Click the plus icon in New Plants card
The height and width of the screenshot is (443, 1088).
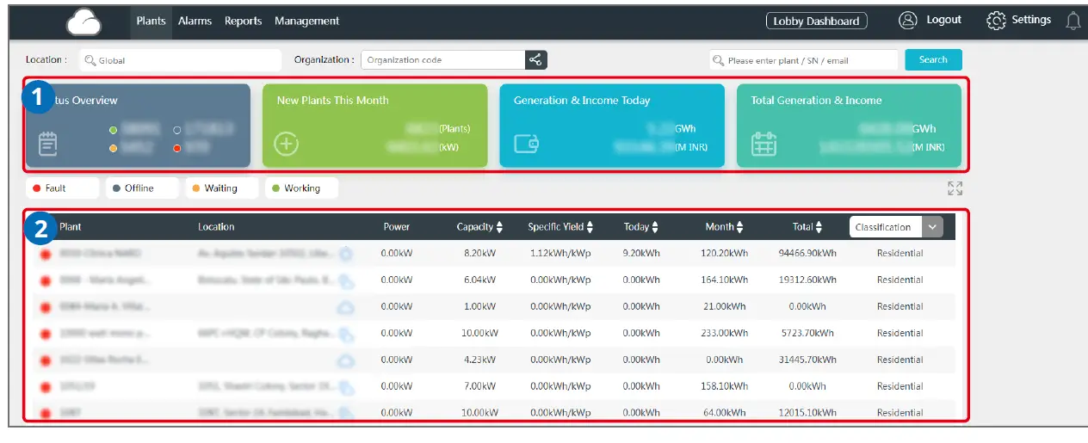coord(286,144)
